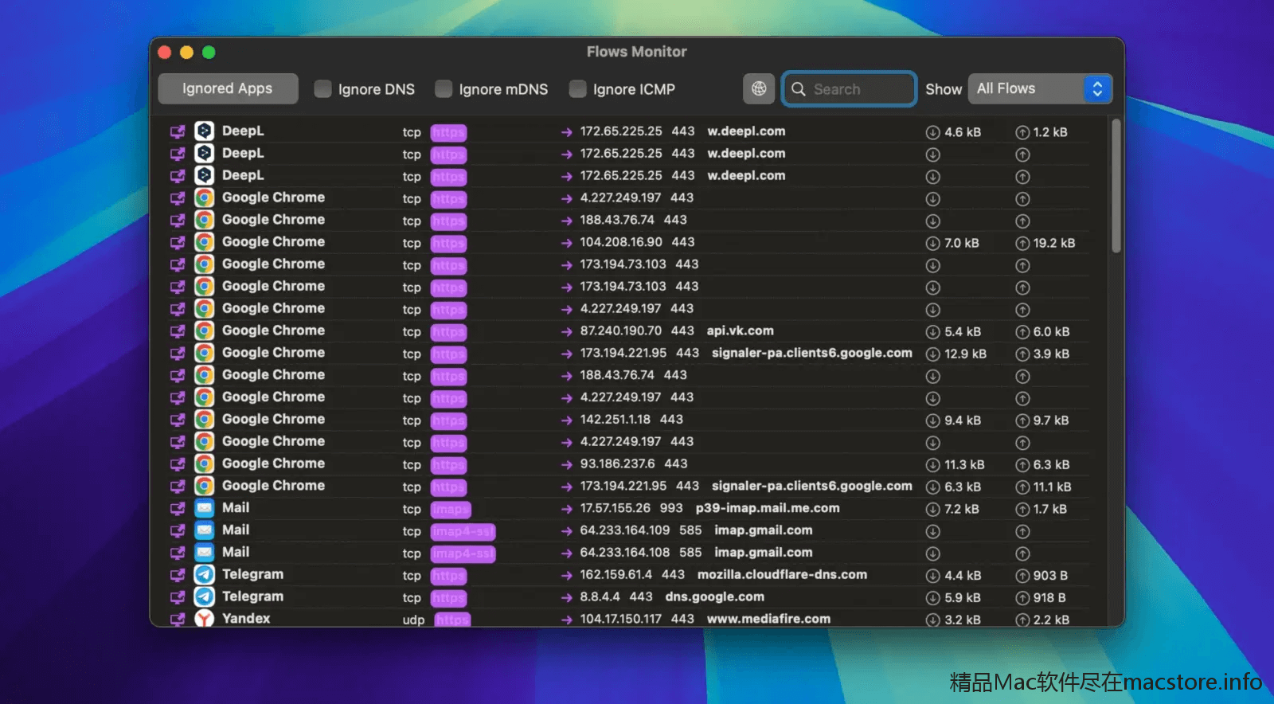
Task: Click the purple arrow before 17.57.155.26
Action: coord(566,509)
